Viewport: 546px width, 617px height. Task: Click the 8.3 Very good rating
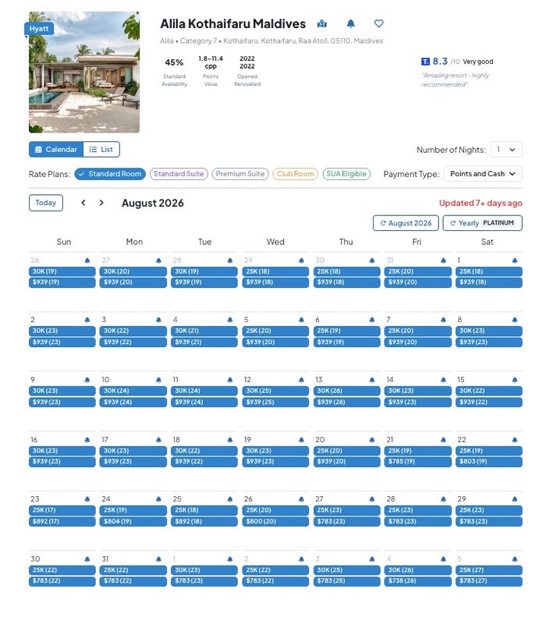pyautogui.click(x=457, y=62)
